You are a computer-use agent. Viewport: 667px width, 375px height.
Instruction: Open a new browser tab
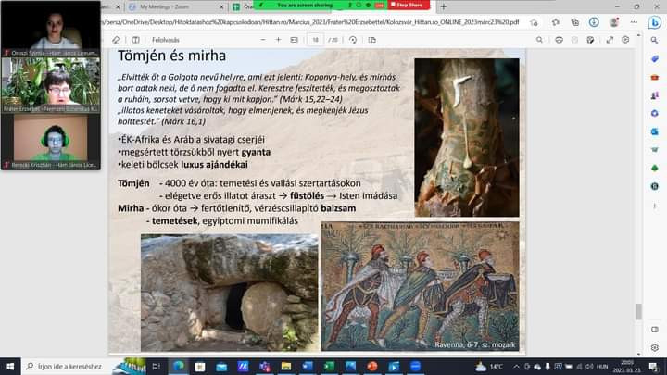pyautogui.click(x=444, y=6)
